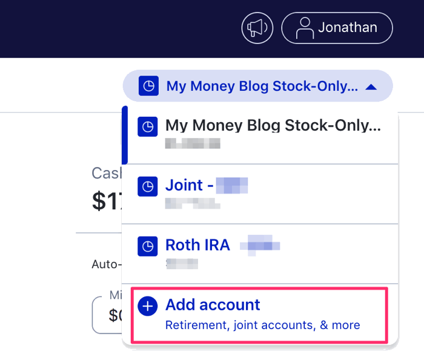The height and width of the screenshot is (363, 424).
Task: Open the Jonathan account menu
Action: (337, 28)
